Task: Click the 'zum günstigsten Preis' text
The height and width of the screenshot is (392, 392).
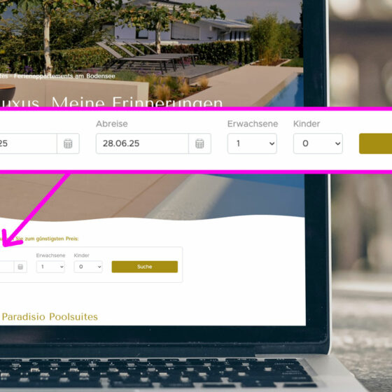Action: click(52, 239)
